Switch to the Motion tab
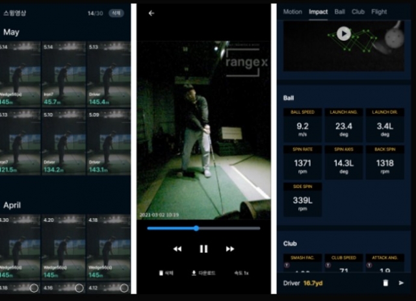This screenshot has height=301, width=416. 292,12
